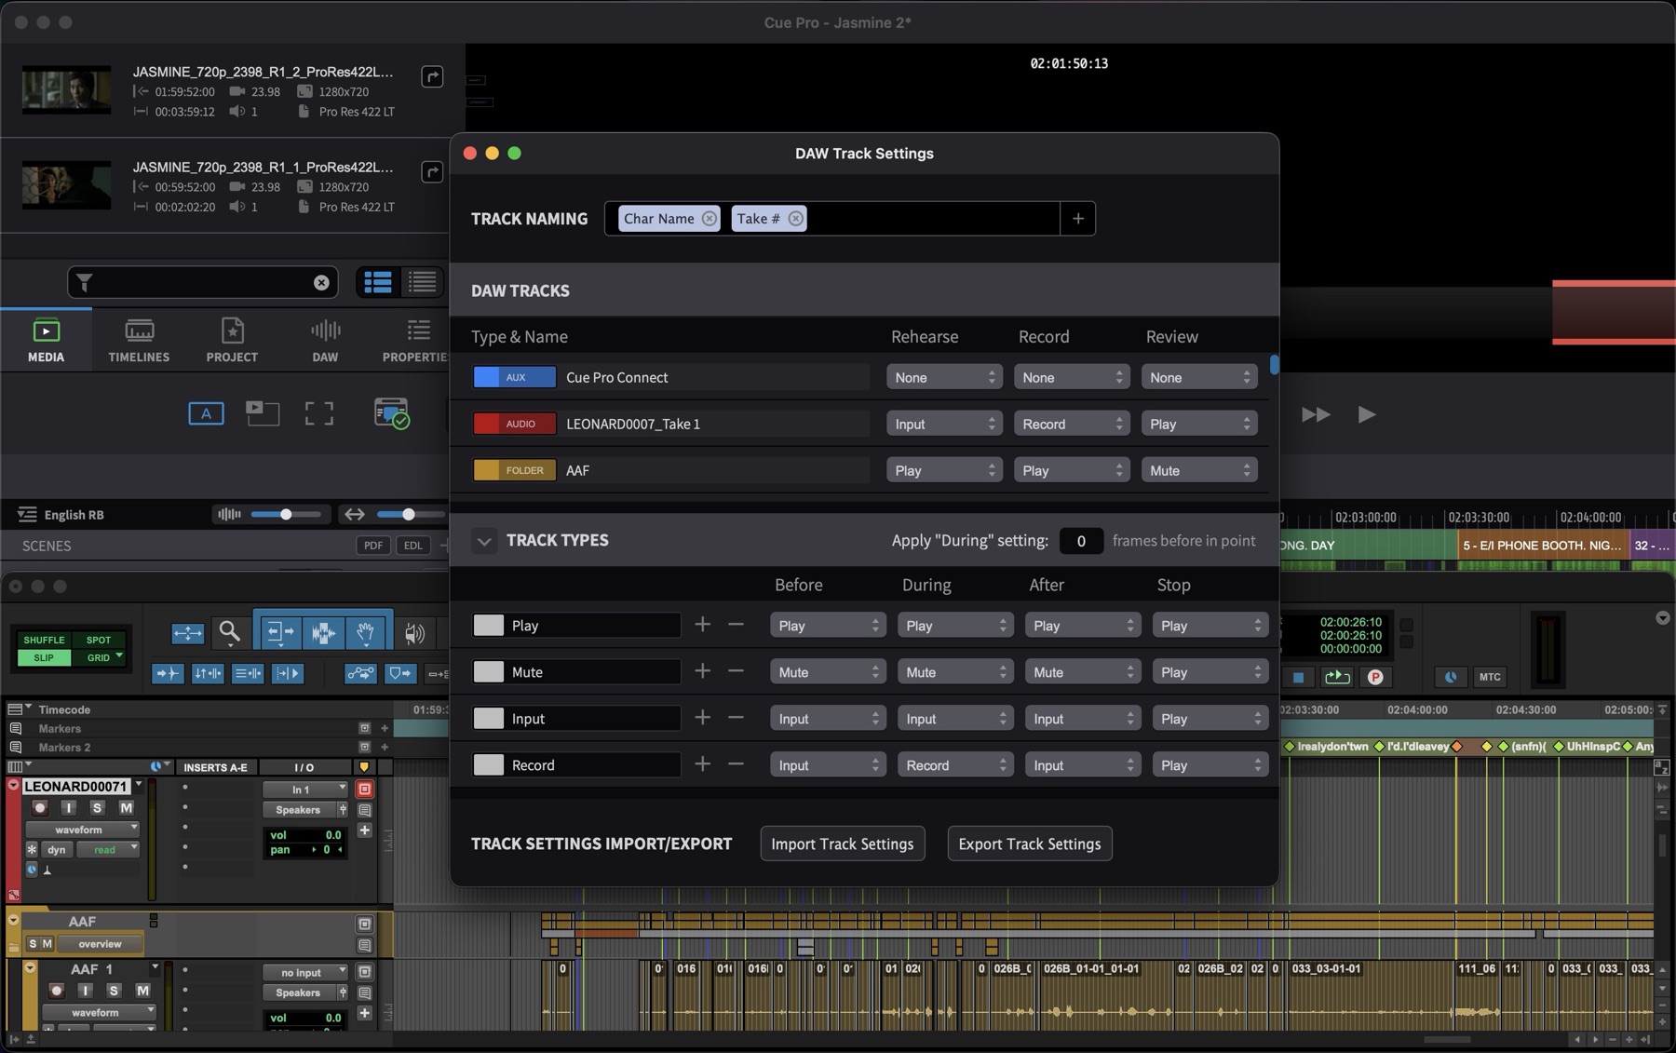Image resolution: width=1676 pixels, height=1053 pixels.
Task: Remove the Mute track type row
Action: pyautogui.click(x=736, y=671)
